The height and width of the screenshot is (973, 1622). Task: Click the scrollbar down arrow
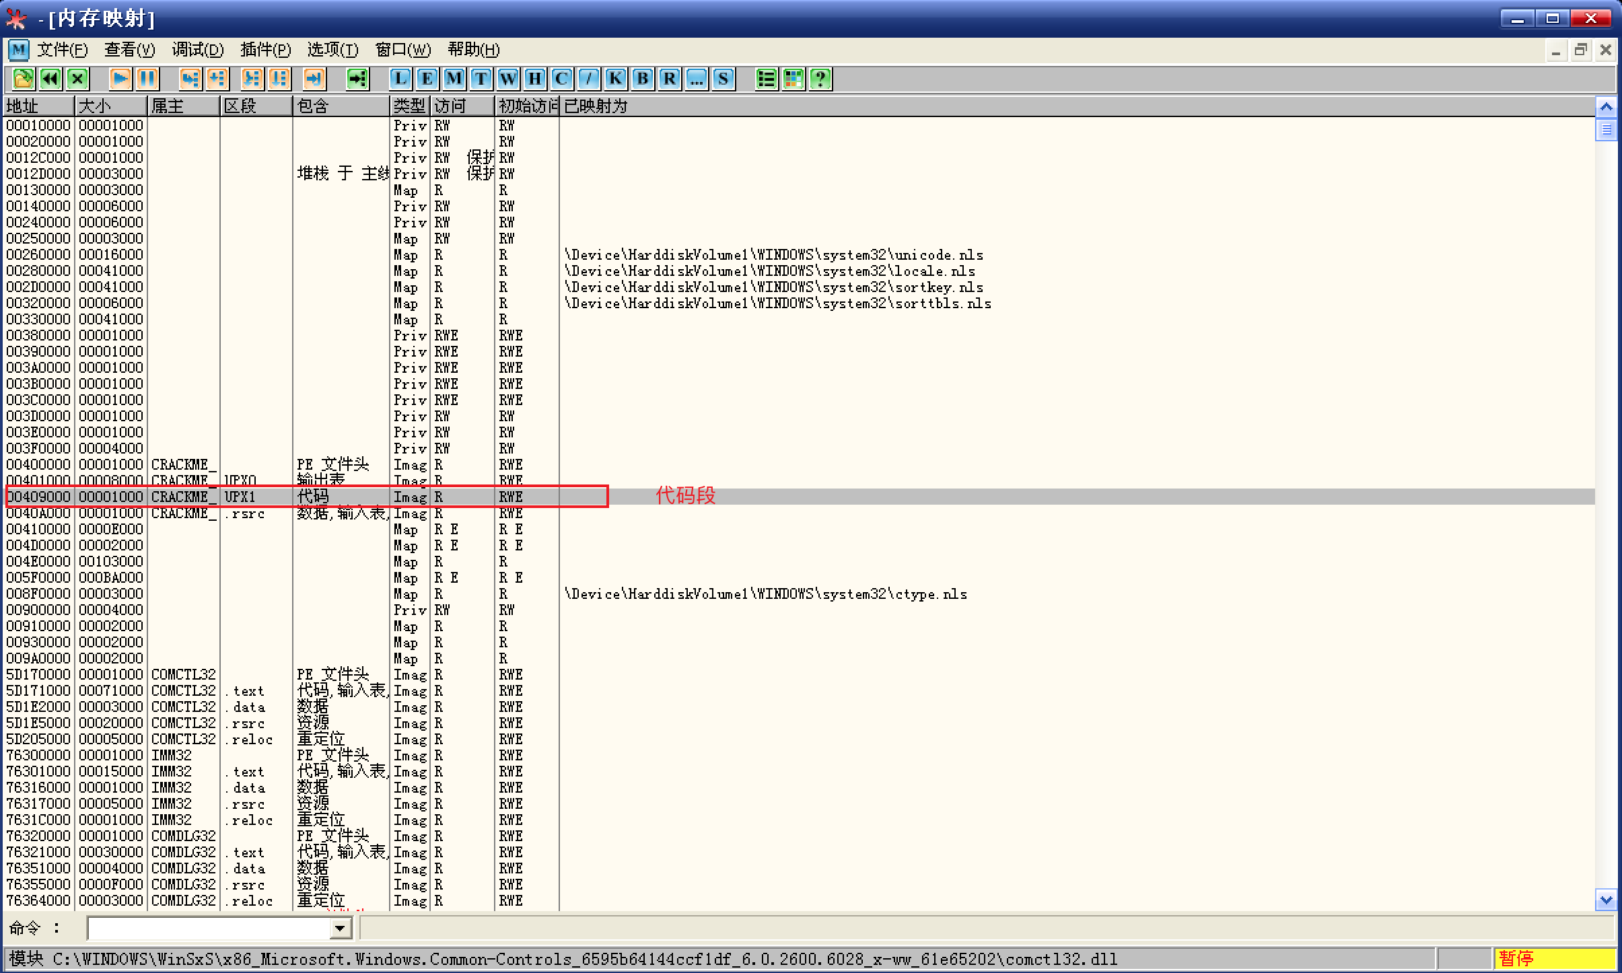point(1607,900)
